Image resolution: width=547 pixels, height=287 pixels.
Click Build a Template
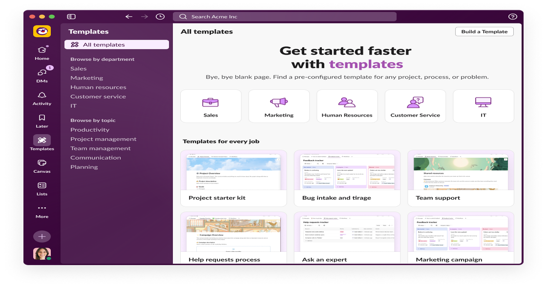(x=484, y=31)
